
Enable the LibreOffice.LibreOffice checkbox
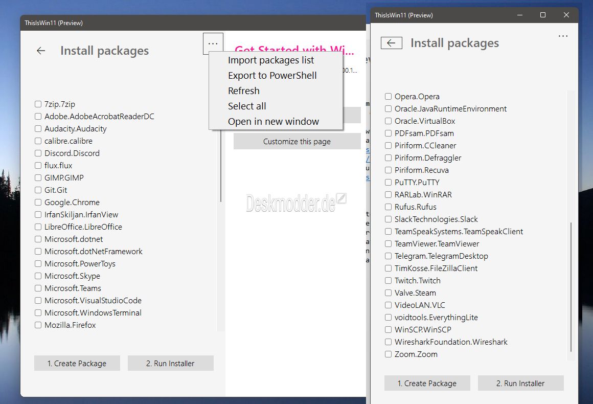38,227
